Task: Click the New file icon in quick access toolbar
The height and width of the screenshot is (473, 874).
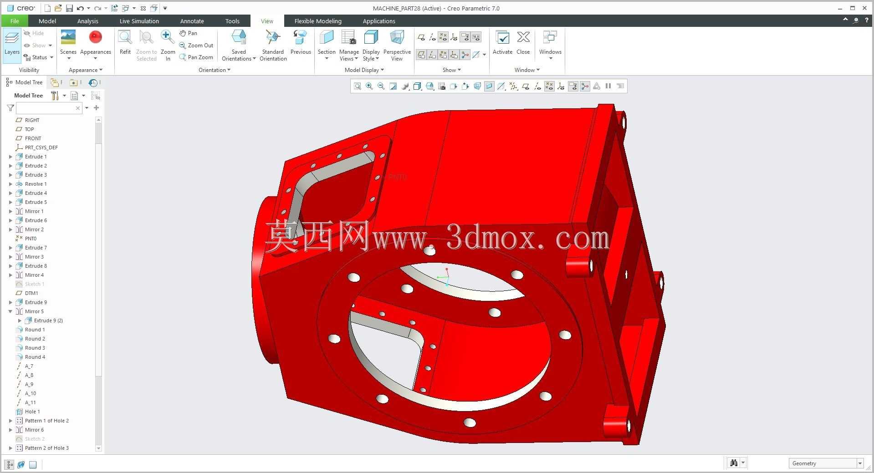Action: coord(47,8)
